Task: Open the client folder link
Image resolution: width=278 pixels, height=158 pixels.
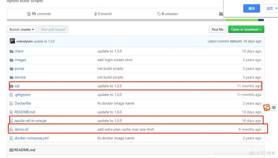Action: (19, 51)
